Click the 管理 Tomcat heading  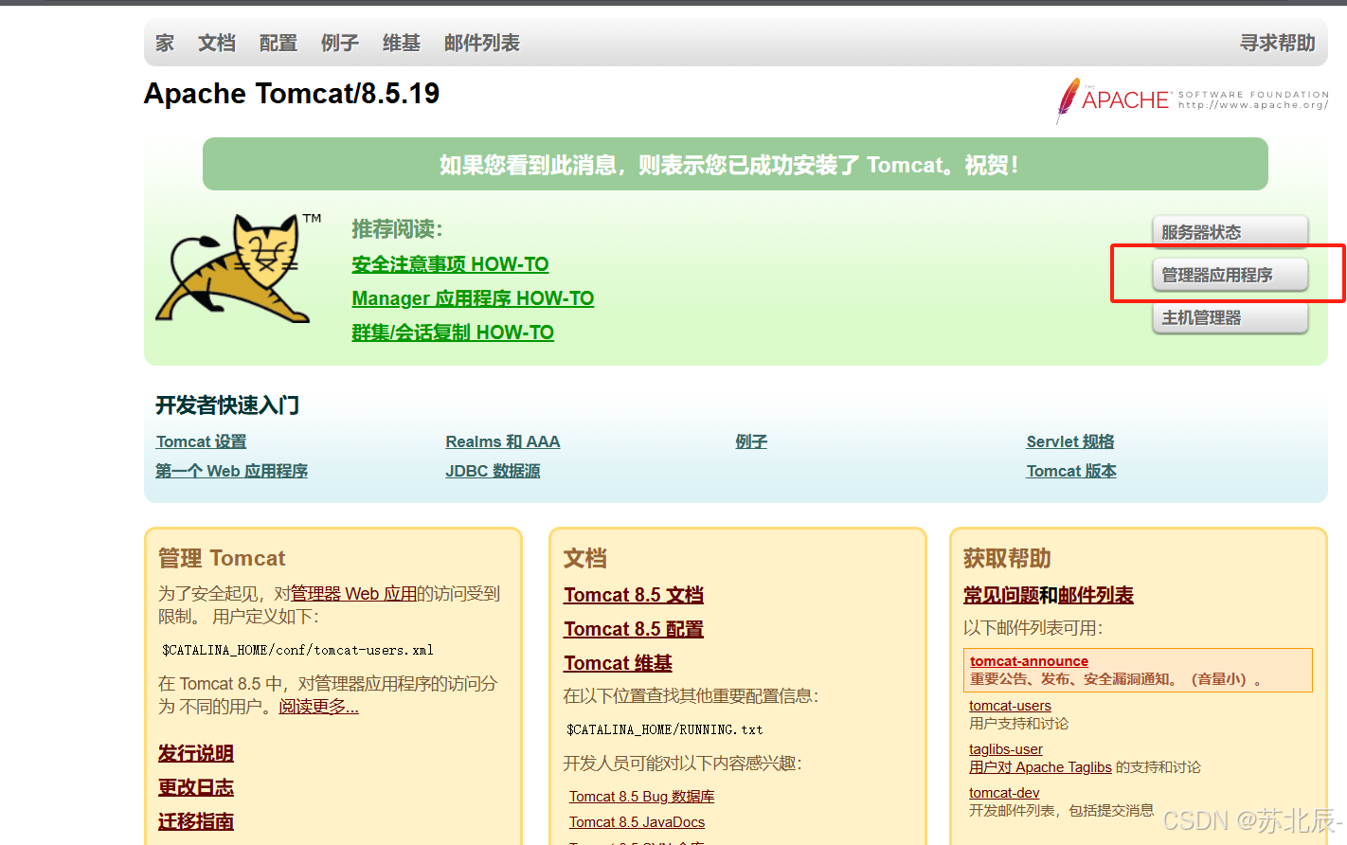[x=222, y=558]
